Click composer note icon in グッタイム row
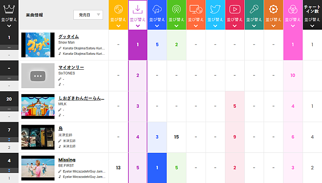The image size is (322, 183). [x=60, y=53]
